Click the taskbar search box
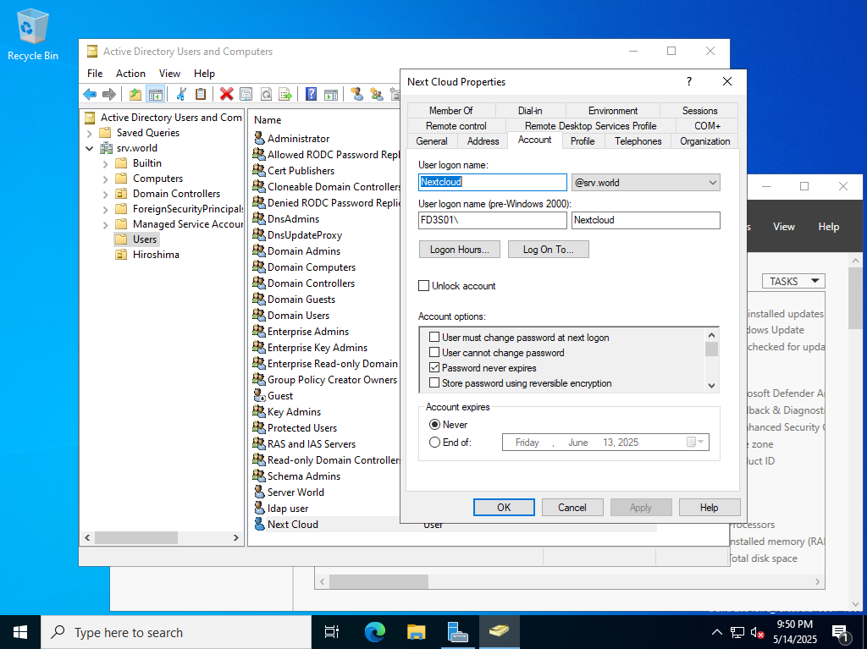This screenshot has width=867, height=649. click(x=176, y=632)
